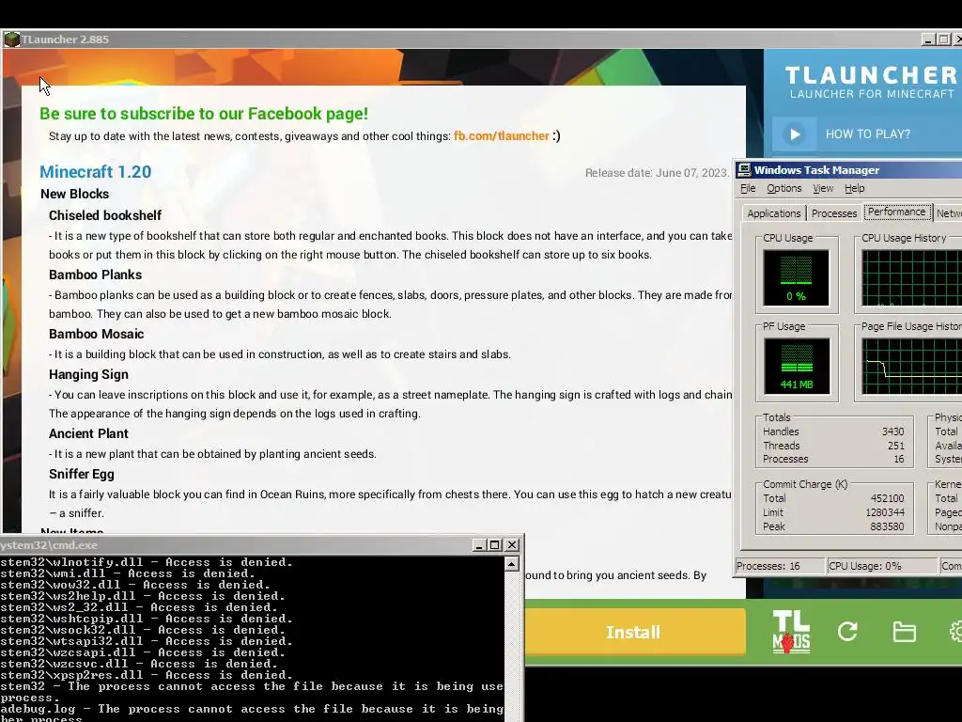Click the Minecraft 1.20 heading
This screenshot has width=962, height=722.
pyautogui.click(x=95, y=172)
